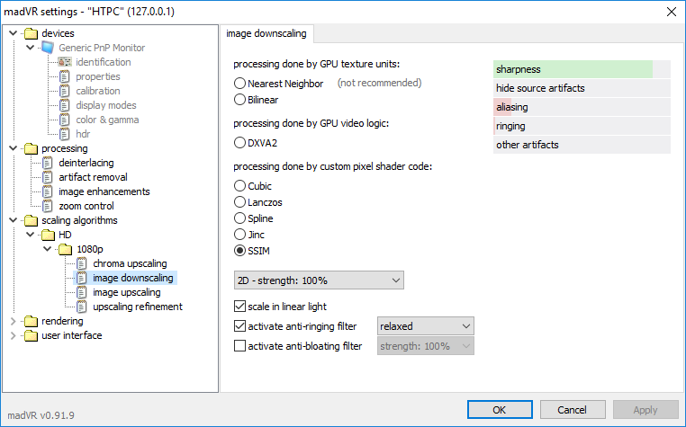686x427 pixels.
Task: Expand the user interface tree node
Action: 14,335
